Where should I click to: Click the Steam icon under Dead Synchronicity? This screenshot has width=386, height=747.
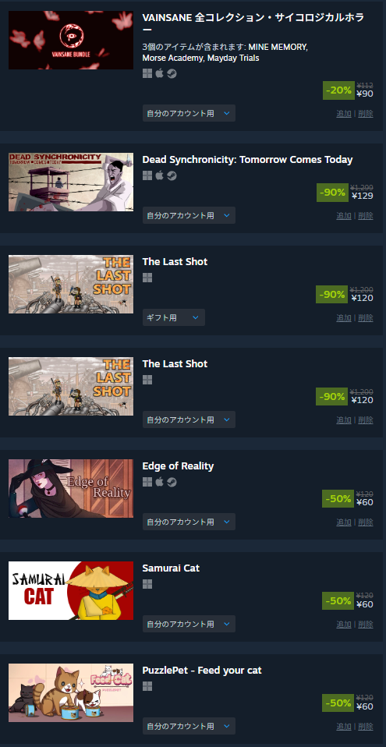point(172,175)
